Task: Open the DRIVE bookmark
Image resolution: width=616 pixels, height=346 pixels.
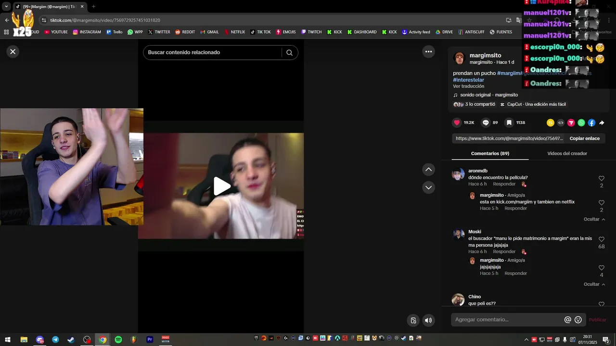Action: [444, 32]
